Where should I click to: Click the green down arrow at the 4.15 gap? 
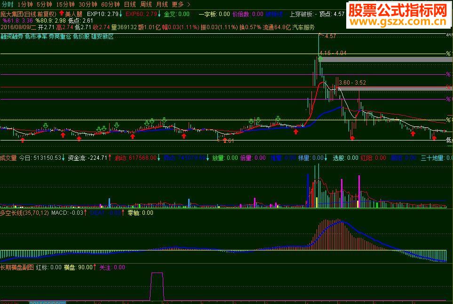[320, 59]
